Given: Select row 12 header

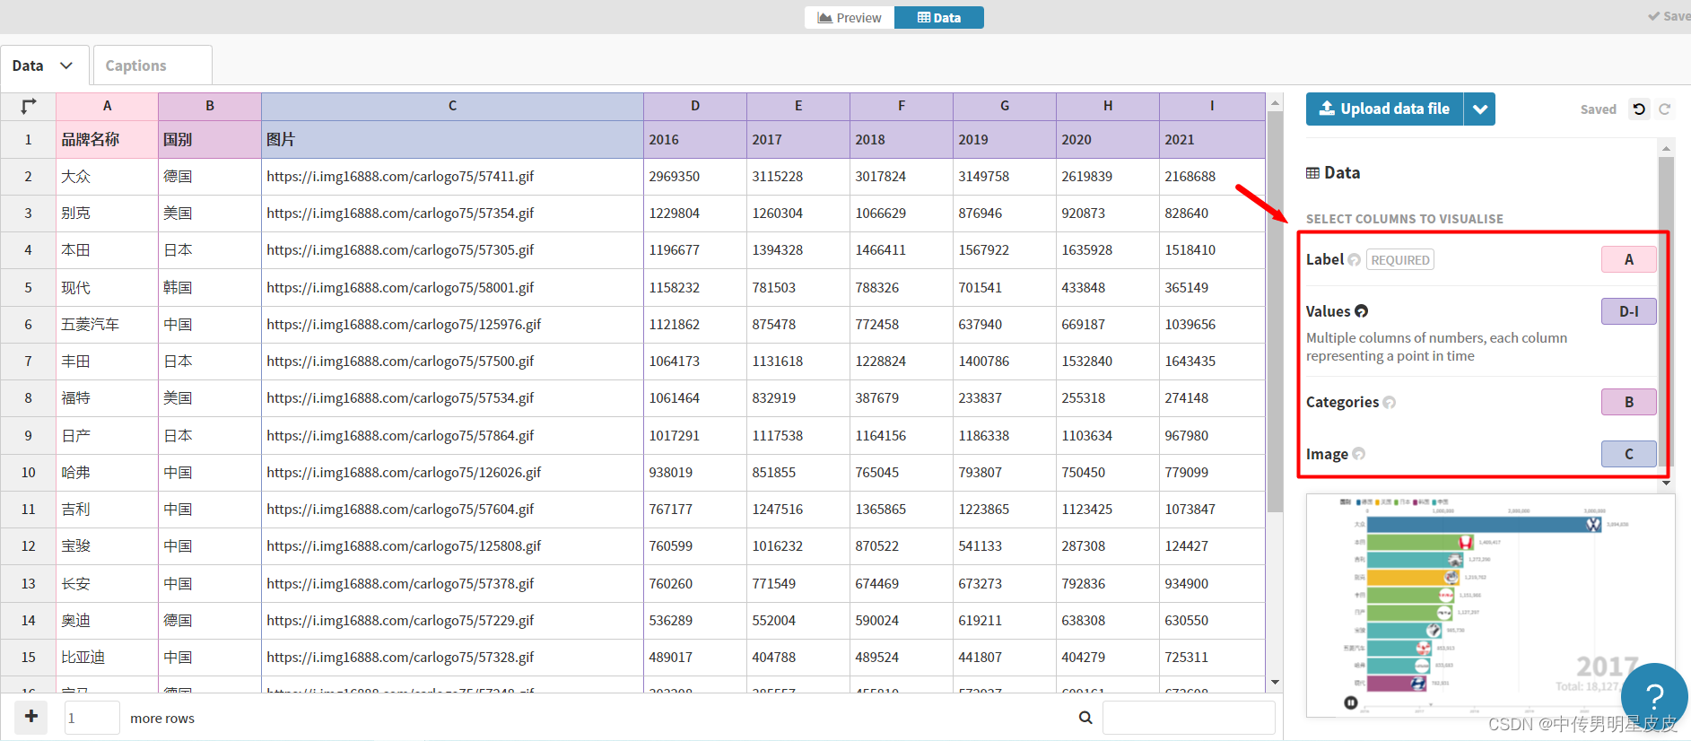Looking at the screenshot, I should coord(28,546).
